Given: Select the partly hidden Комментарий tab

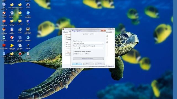Looking at the screenshot, I should (x=109, y=32).
